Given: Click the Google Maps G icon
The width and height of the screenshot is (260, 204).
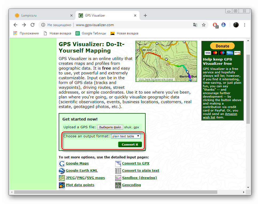Looking at the screenshot, I should point(62,163).
